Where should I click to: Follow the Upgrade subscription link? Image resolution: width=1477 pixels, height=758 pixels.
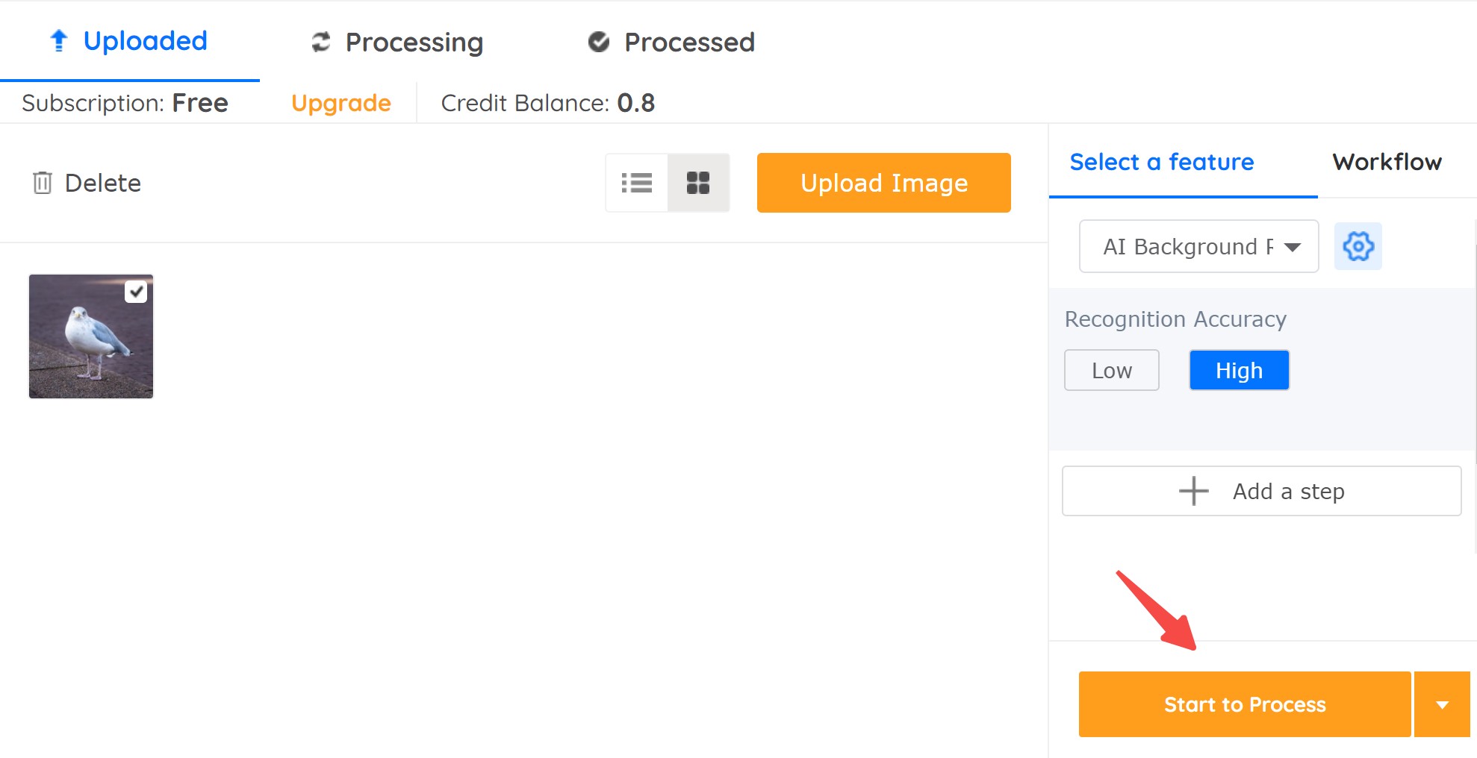click(x=341, y=103)
